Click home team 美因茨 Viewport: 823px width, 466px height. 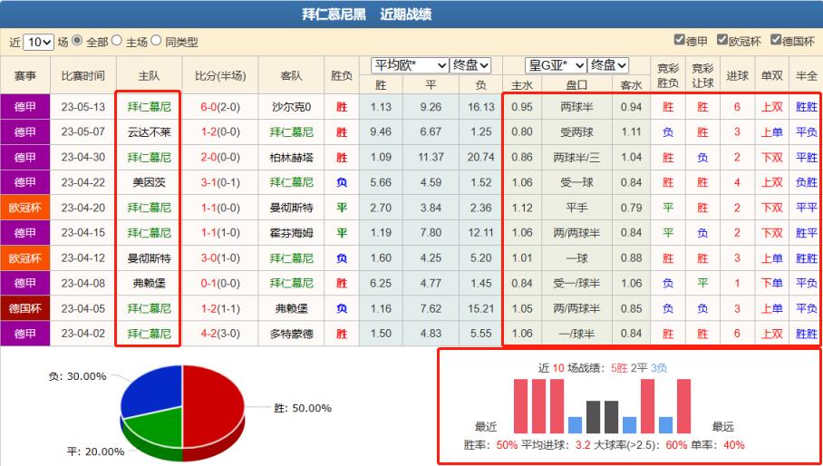(x=149, y=182)
